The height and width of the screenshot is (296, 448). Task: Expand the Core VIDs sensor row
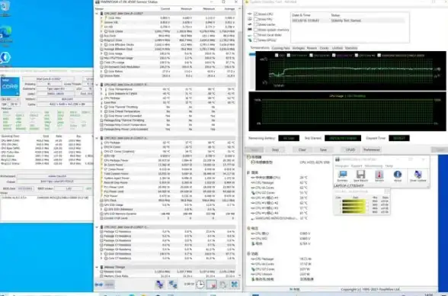tap(101, 18)
